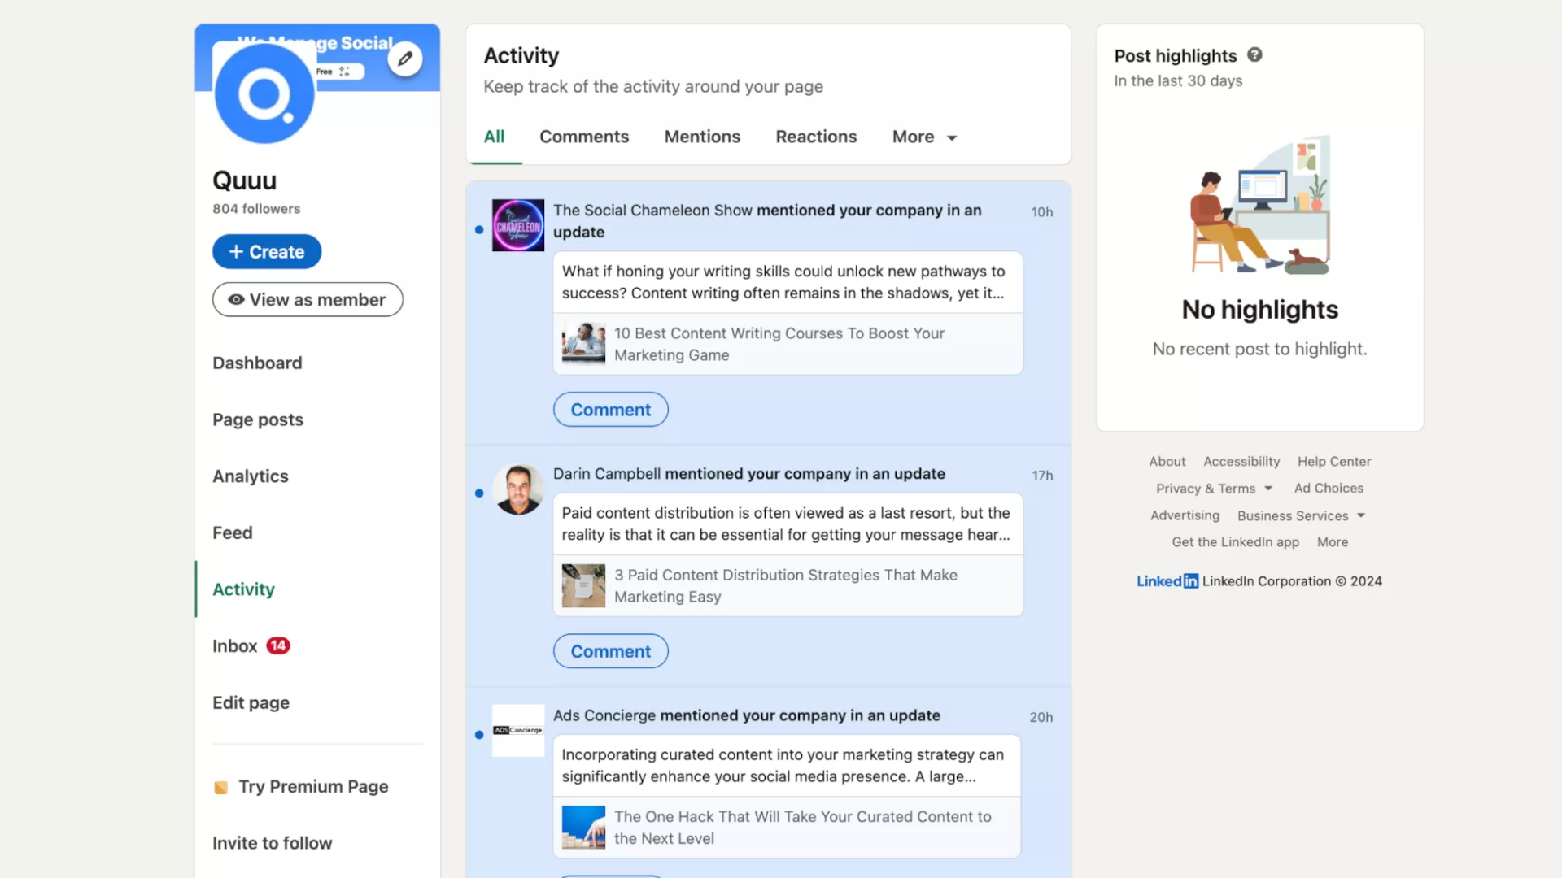This screenshot has height=878, width=1562.
Task: Click the blue Create button
Action: (267, 252)
